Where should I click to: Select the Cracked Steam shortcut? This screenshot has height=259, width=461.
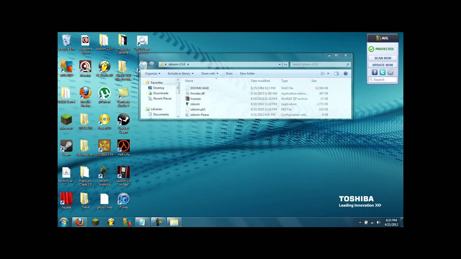point(124,124)
